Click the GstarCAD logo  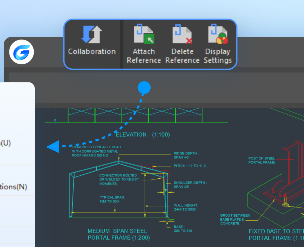pyautogui.click(x=22, y=51)
